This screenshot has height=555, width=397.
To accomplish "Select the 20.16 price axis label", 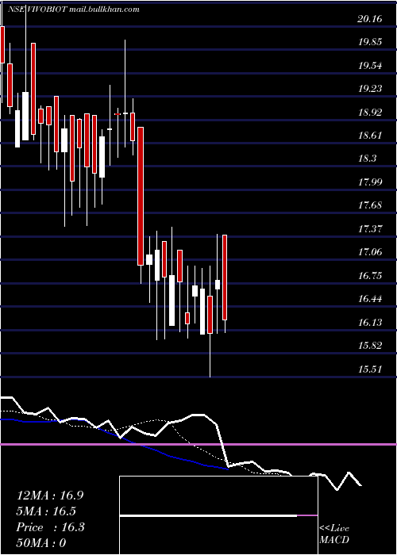I will pyautogui.click(x=370, y=19).
